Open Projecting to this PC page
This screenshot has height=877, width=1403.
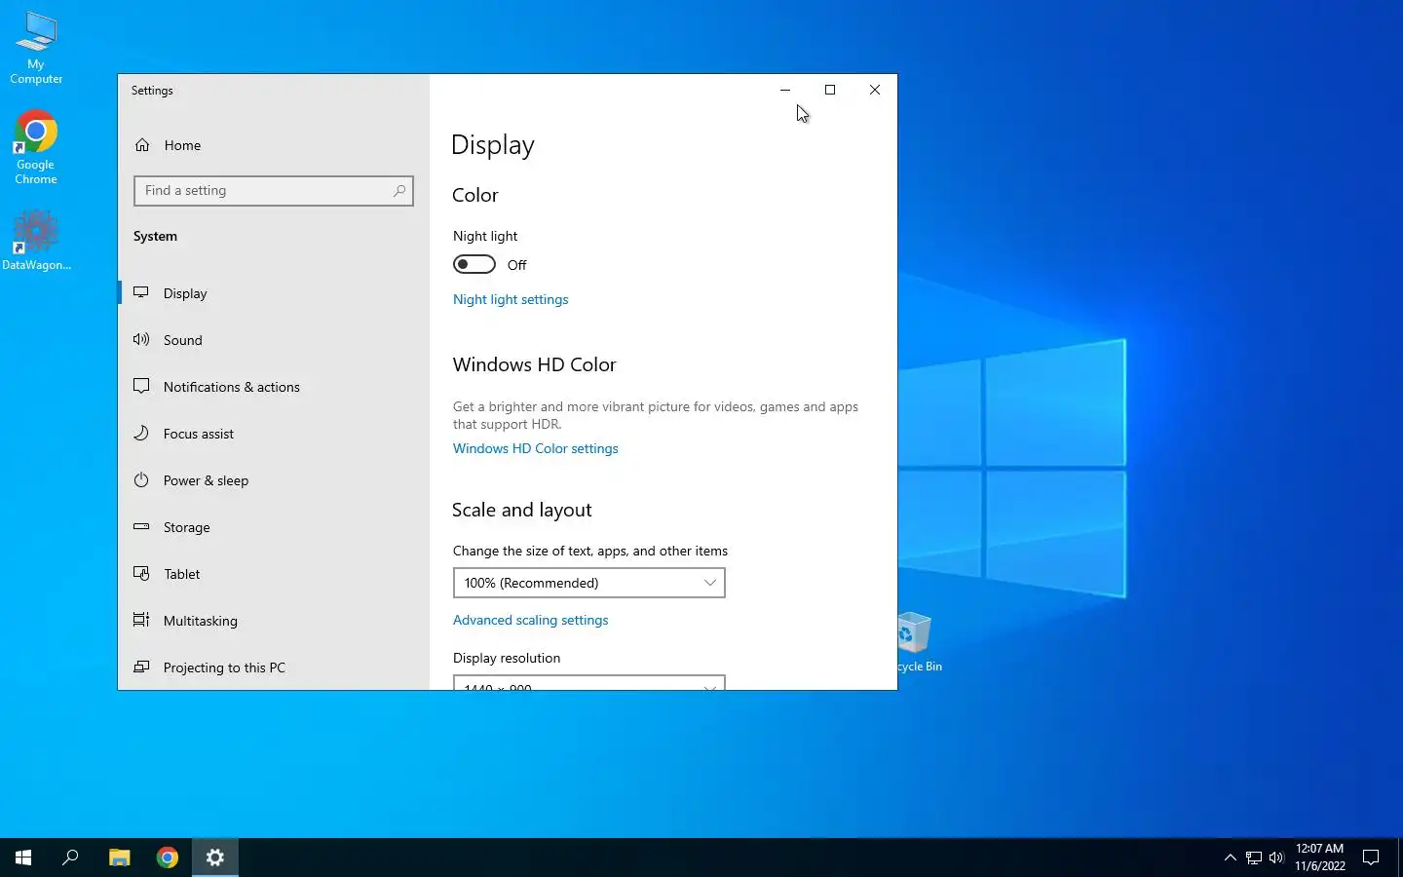(274, 667)
